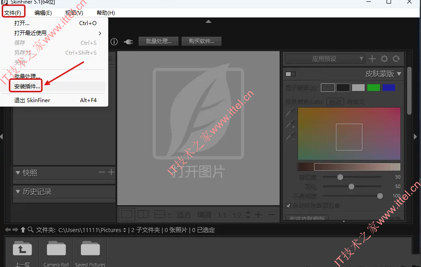Viewport: 421px width, 267px height.
Task: Go forward in the folder browser
Action: click(x=15, y=230)
